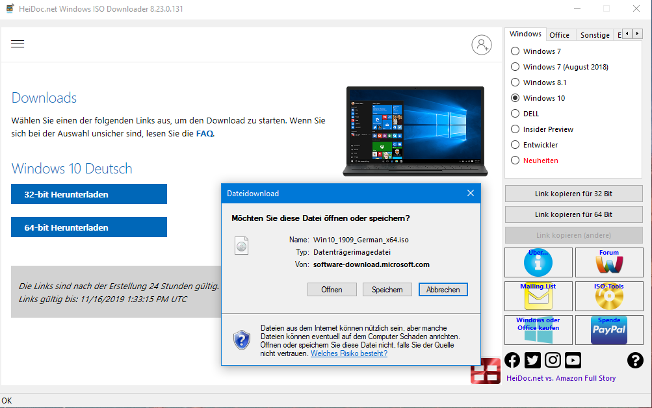Open the hamburger menu
Screen dimensions: 652x408
coord(18,44)
